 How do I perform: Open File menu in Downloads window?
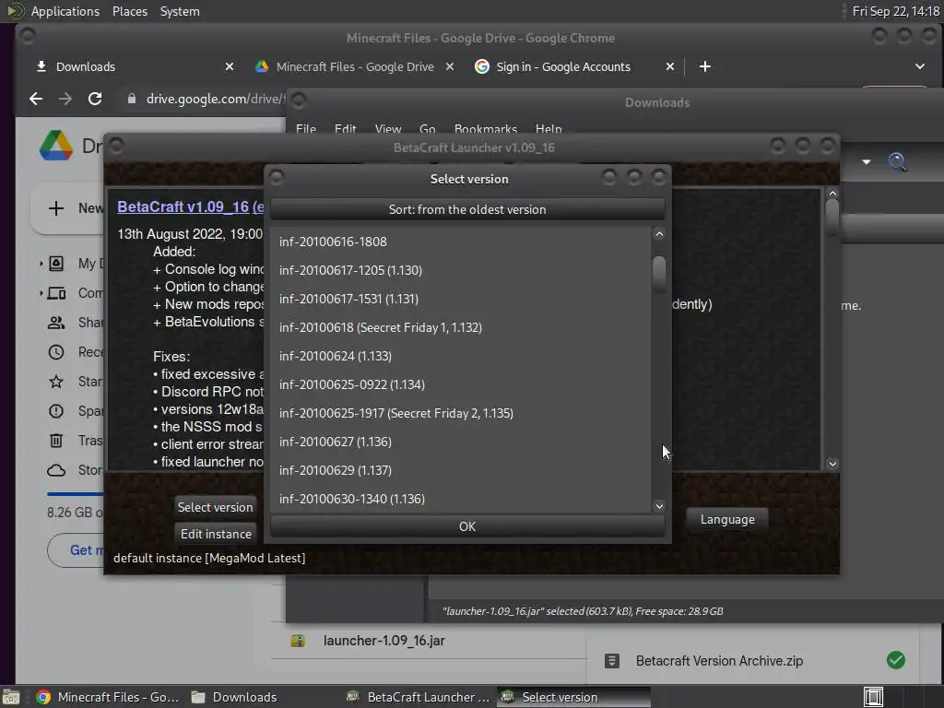point(306,128)
